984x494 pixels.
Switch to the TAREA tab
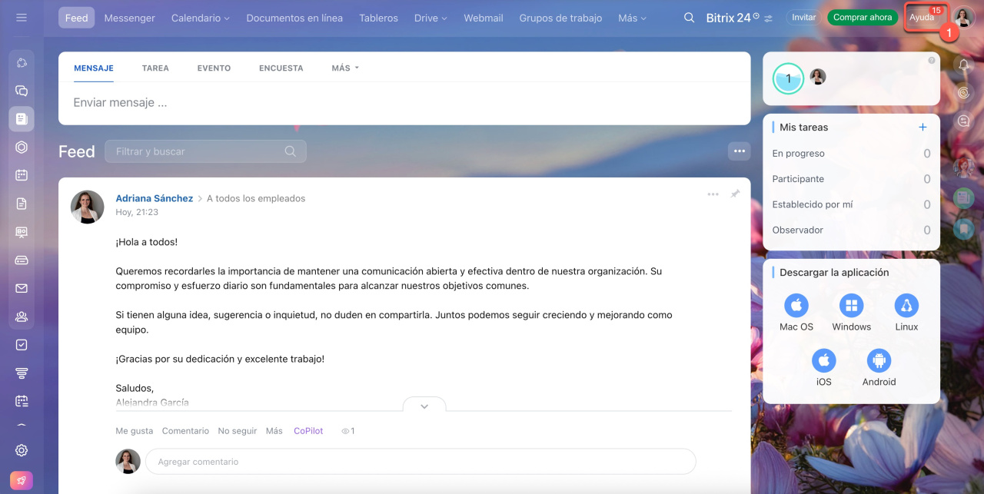coord(155,68)
